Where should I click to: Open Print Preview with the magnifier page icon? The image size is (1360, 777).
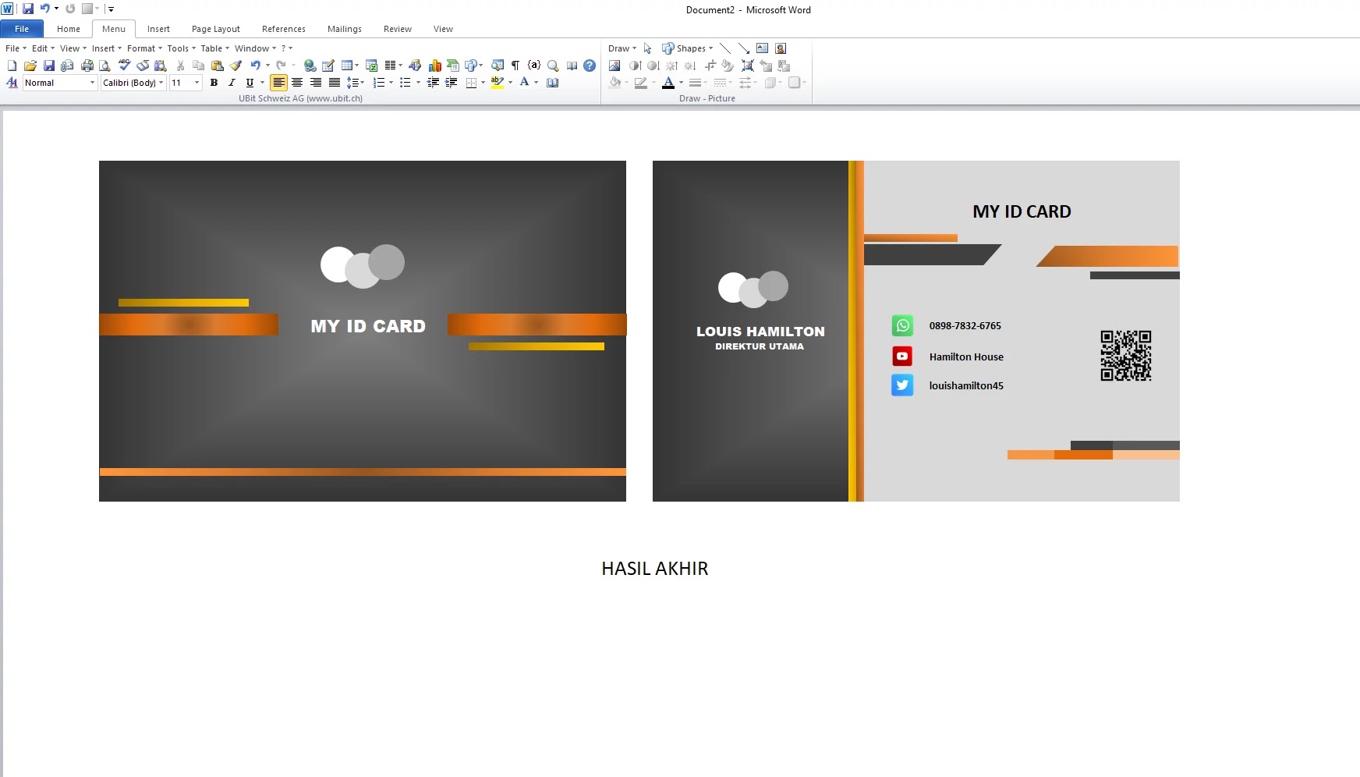(104, 66)
